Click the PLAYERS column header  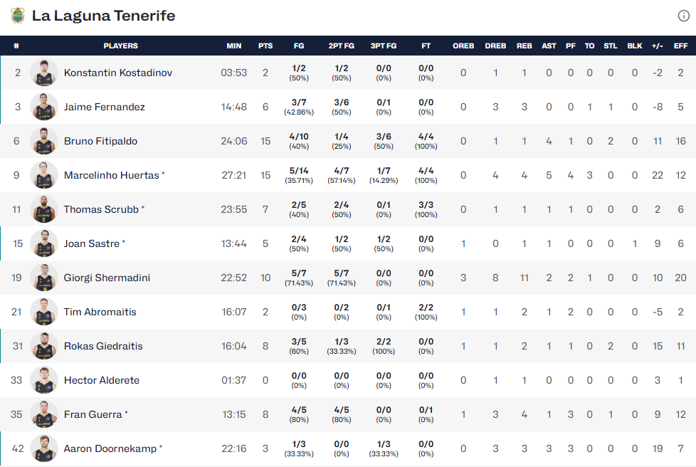(x=120, y=46)
